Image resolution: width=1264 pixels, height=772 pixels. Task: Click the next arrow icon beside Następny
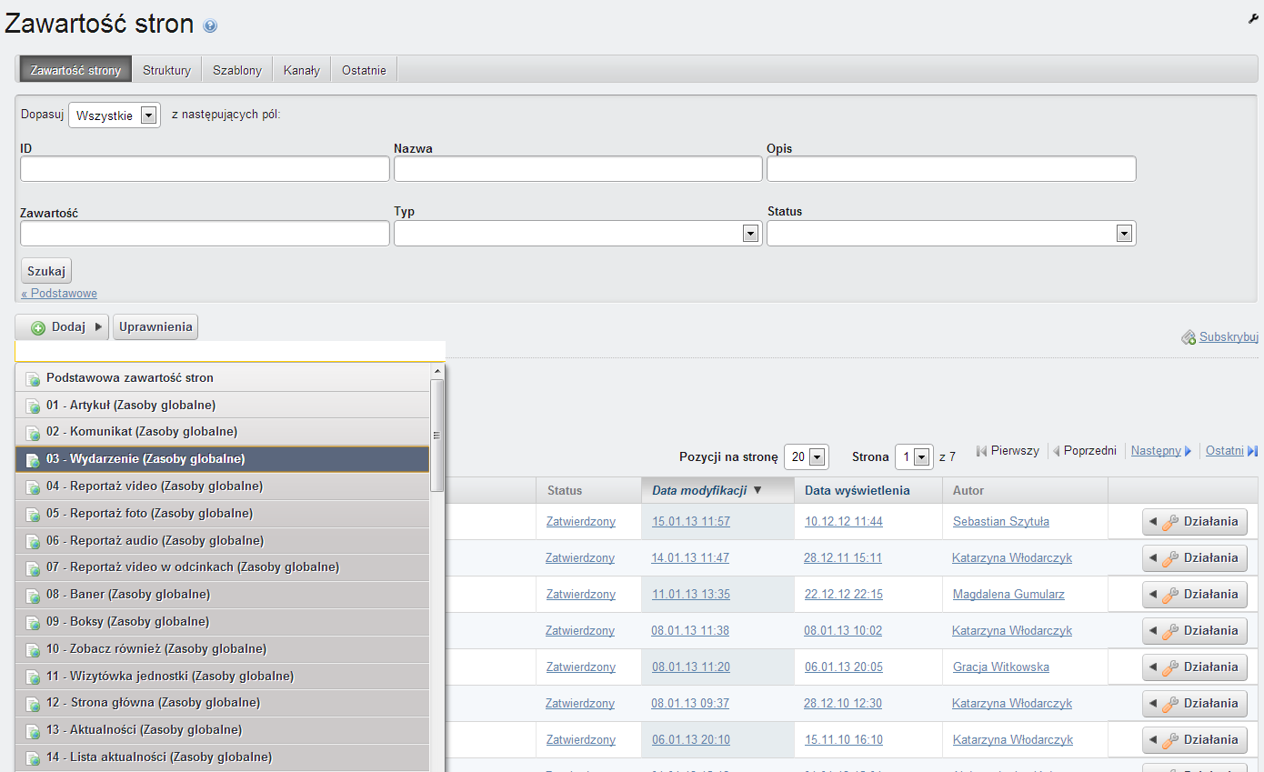[1188, 451]
